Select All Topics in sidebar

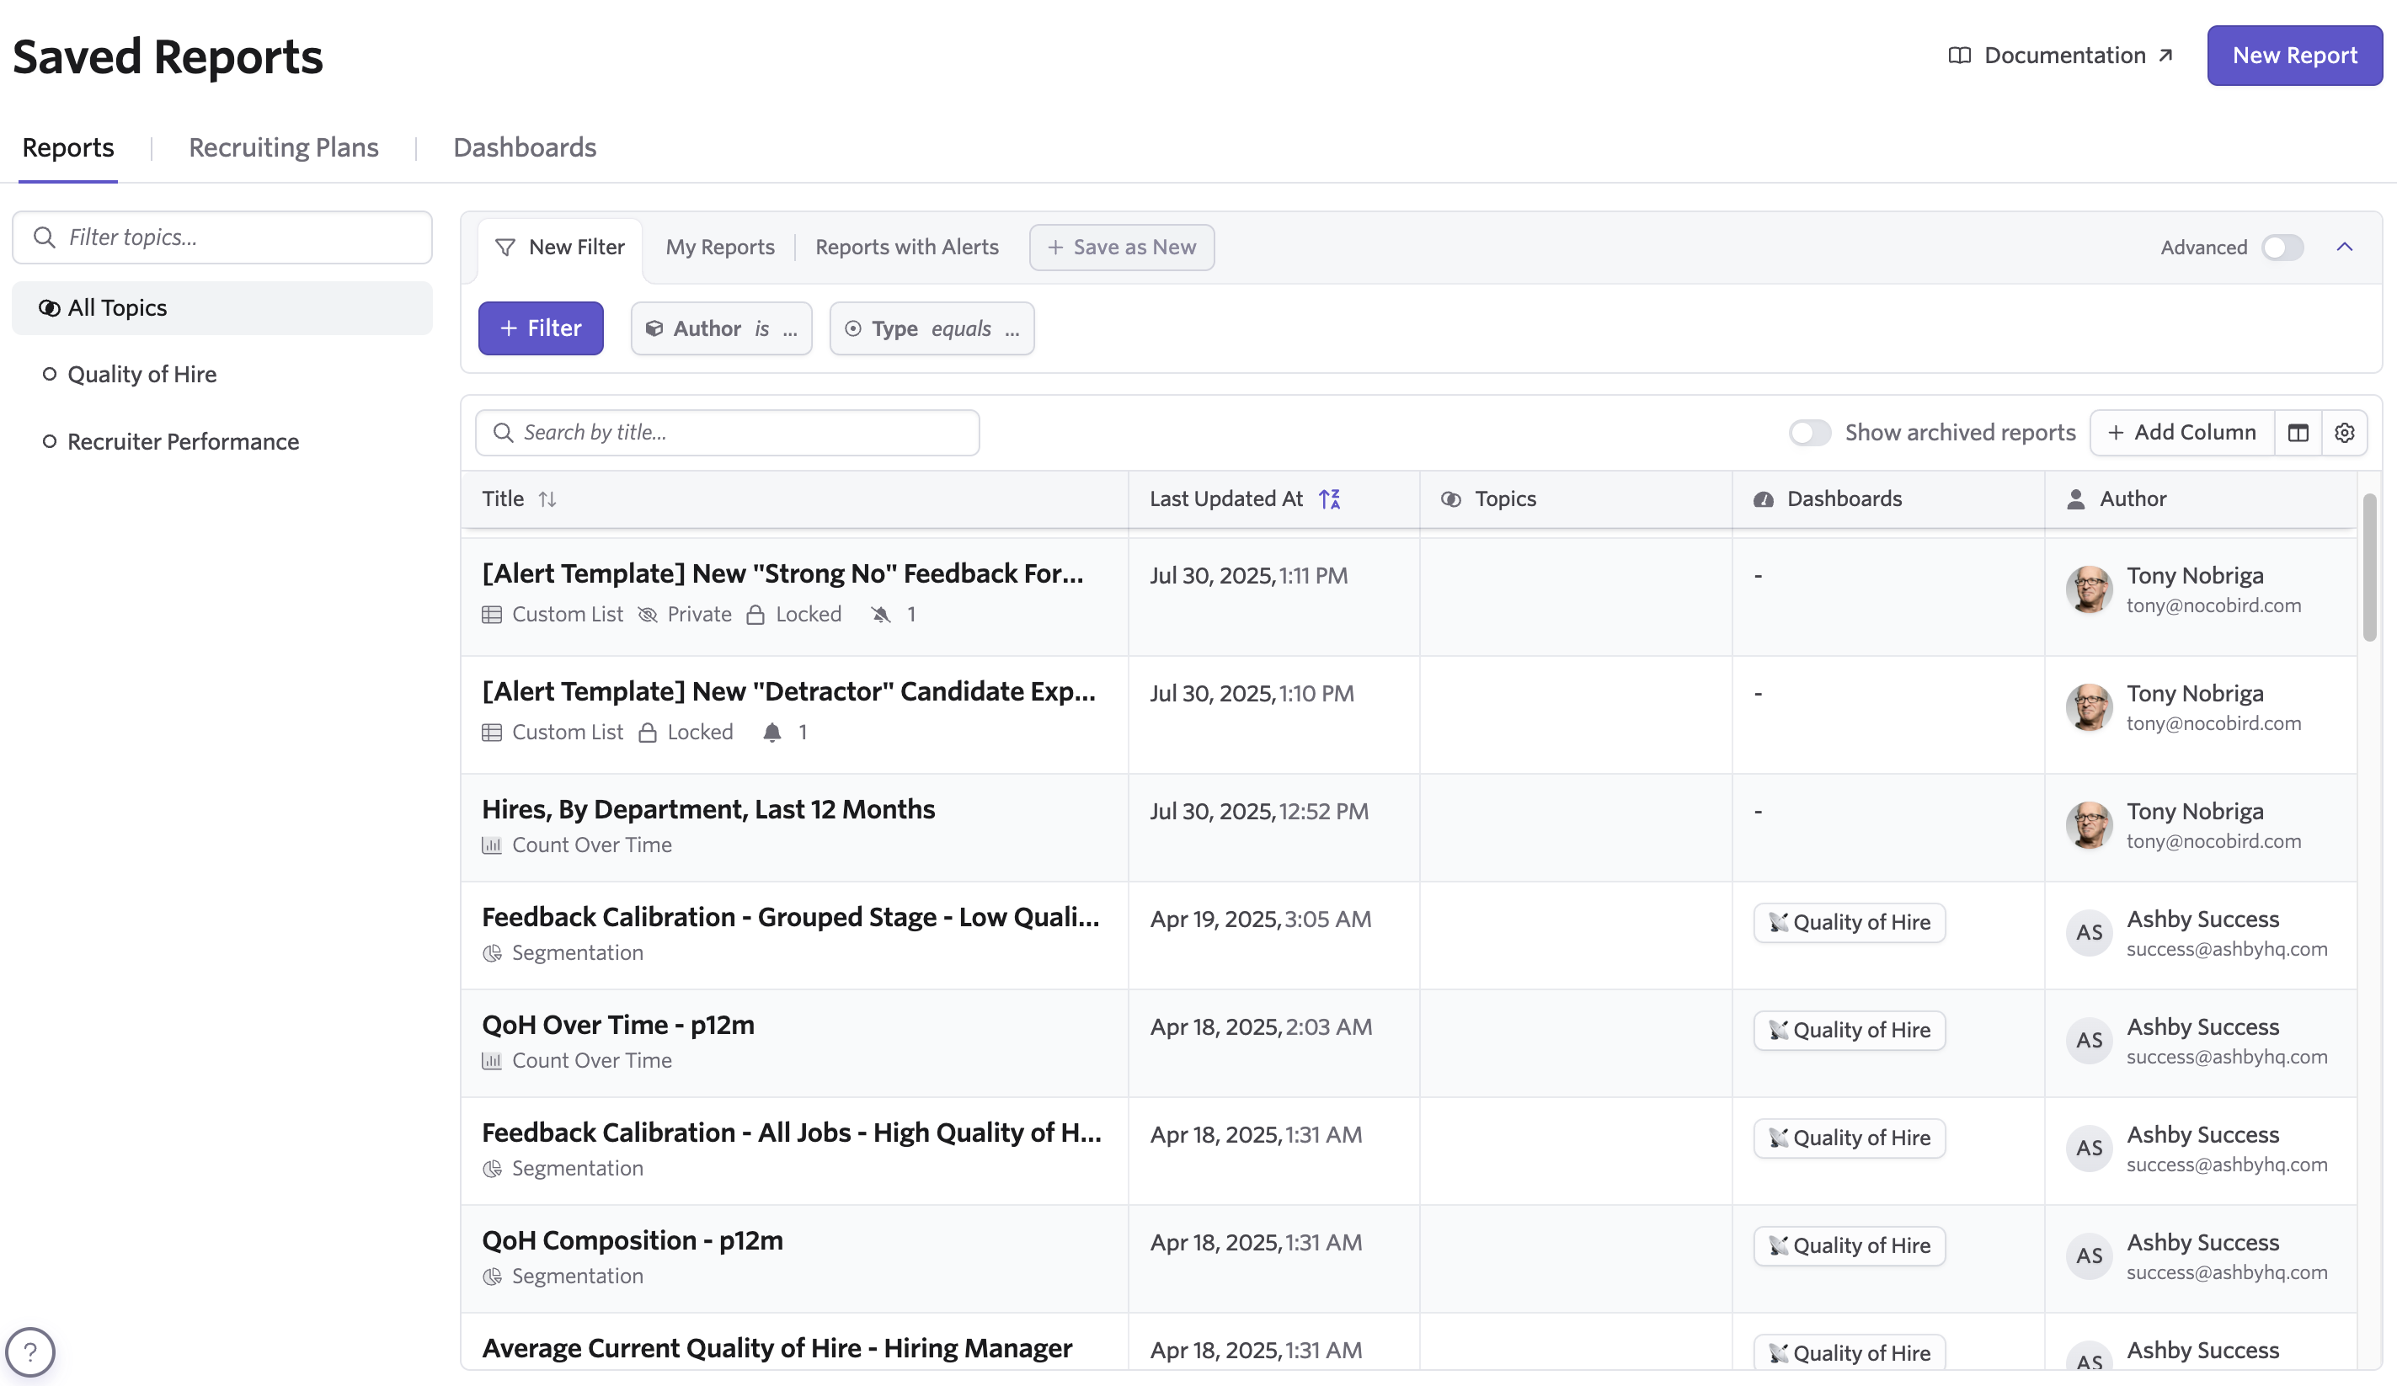(x=222, y=308)
